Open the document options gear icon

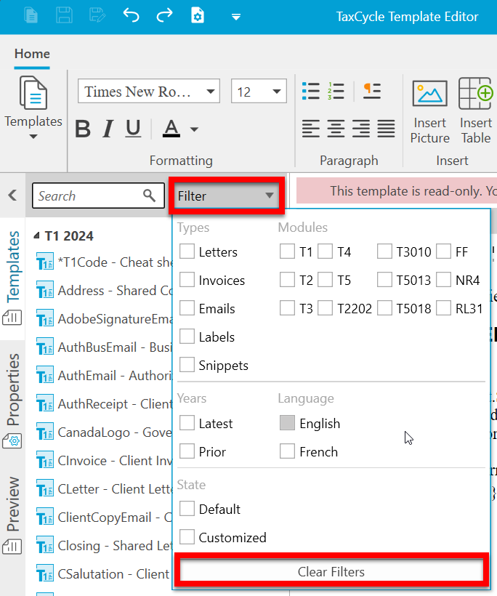point(198,16)
